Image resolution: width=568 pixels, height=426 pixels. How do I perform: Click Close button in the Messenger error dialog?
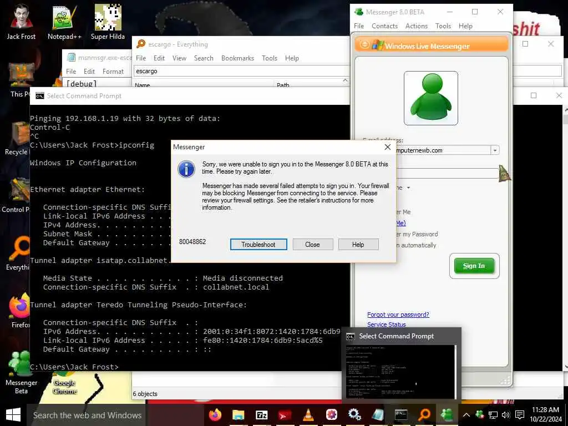(x=312, y=245)
